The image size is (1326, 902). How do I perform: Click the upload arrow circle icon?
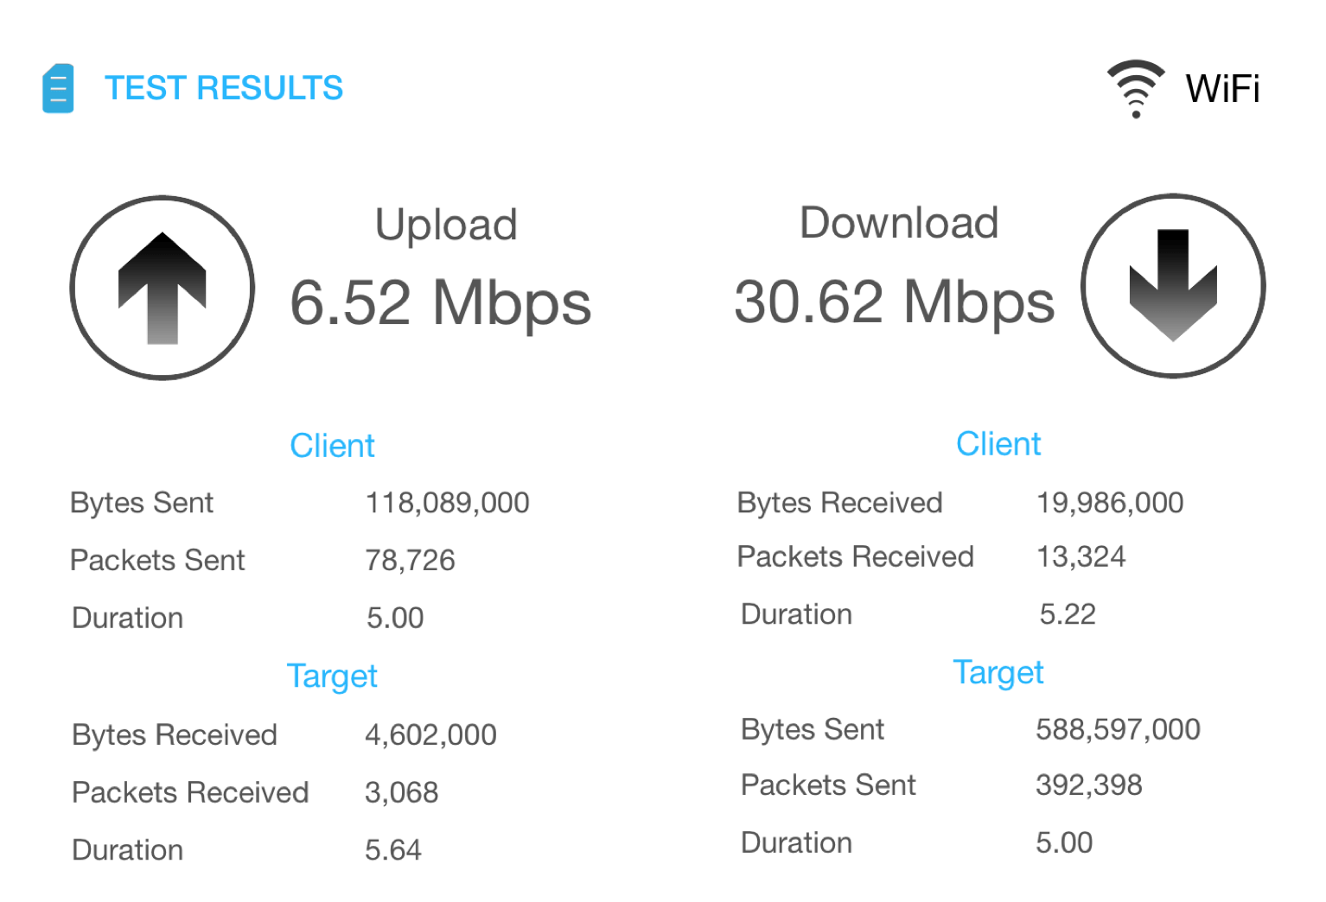click(163, 288)
